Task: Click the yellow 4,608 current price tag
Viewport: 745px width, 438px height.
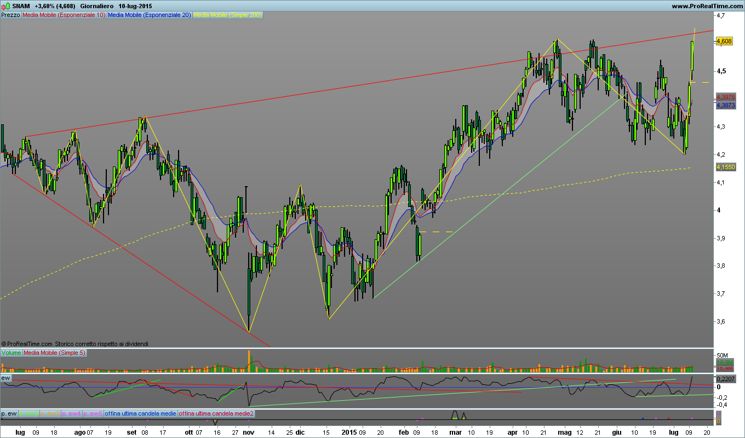Action: click(724, 41)
